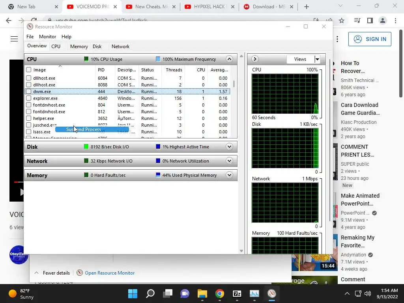This screenshot has width=404, height=303.
Task: Click the Views button
Action: pos(300,59)
